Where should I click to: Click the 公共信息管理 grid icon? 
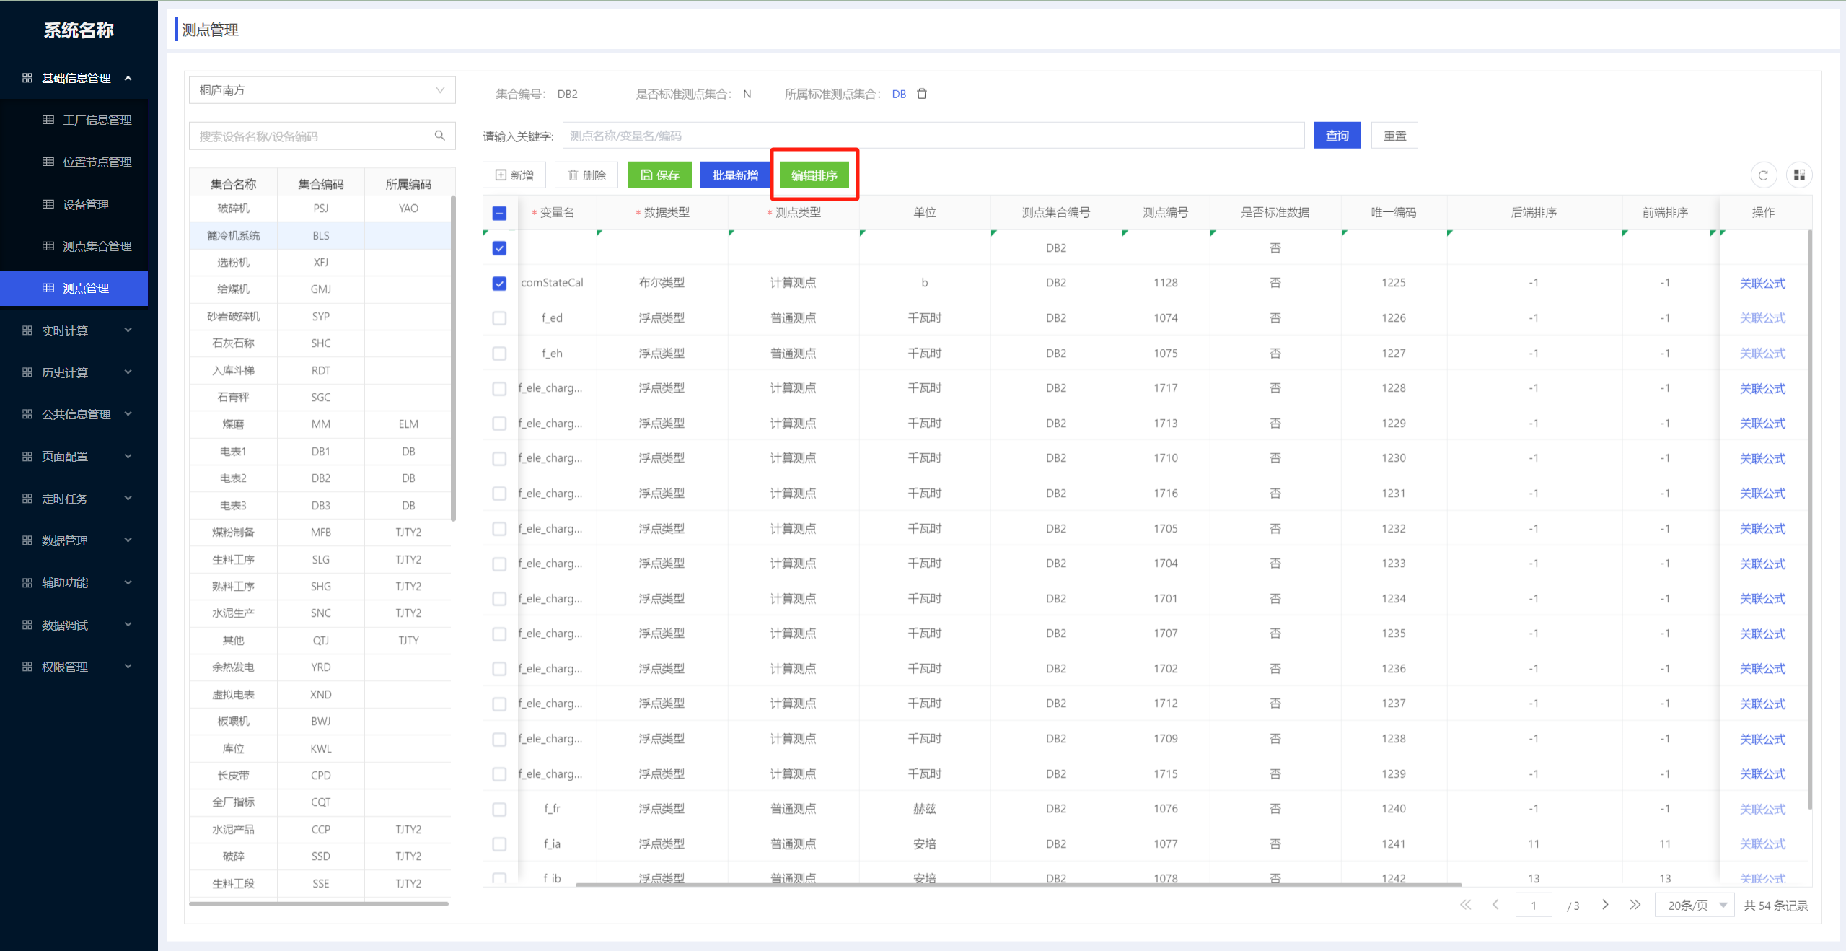(x=27, y=414)
